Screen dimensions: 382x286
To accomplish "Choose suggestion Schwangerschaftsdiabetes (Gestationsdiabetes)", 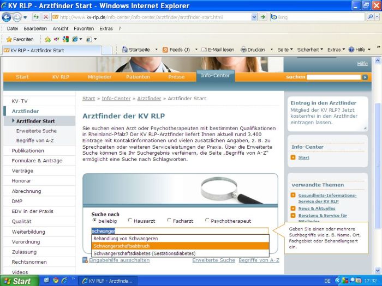I will [x=180, y=253].
